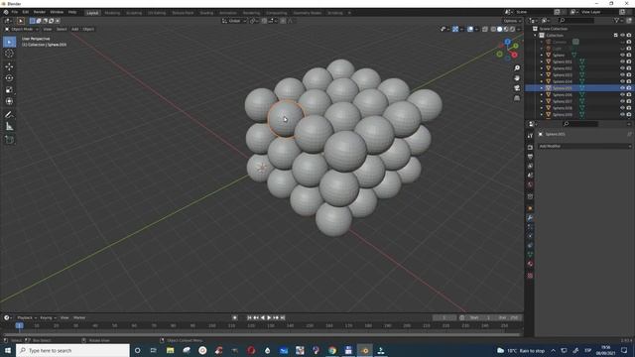Open the outliner filter dropdown
The image size is (635, 357).
[618, 20]
